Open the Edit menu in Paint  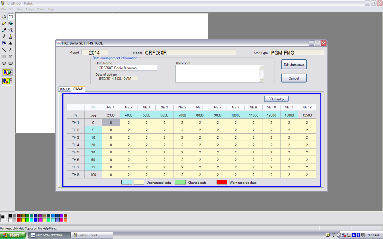coord(11,9)
